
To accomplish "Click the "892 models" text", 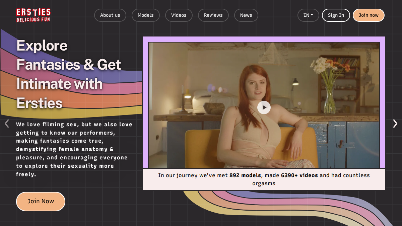I will [245, 175].
